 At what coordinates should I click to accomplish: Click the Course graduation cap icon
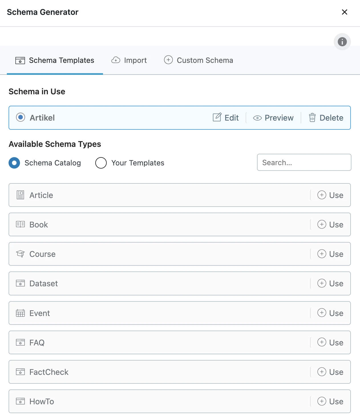(20, 254)
